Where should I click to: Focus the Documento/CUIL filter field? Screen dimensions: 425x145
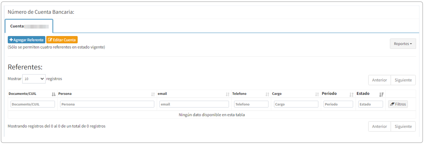coord(33,104)
